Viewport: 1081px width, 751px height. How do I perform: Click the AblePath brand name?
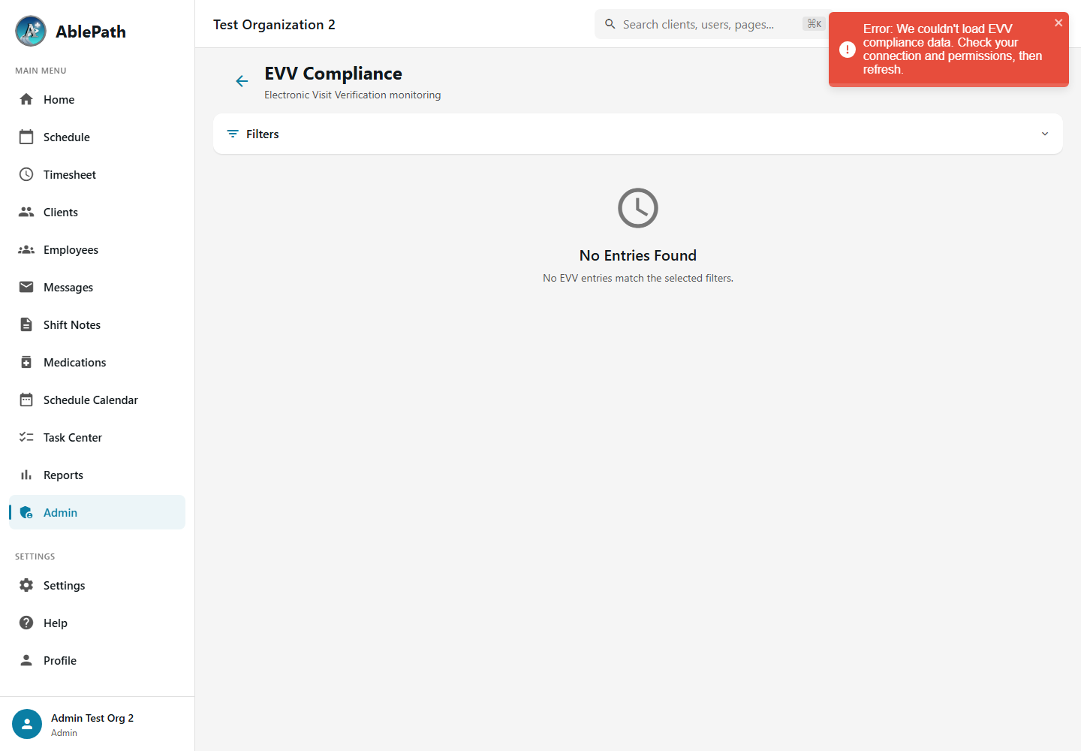click(x=91, y=32)
